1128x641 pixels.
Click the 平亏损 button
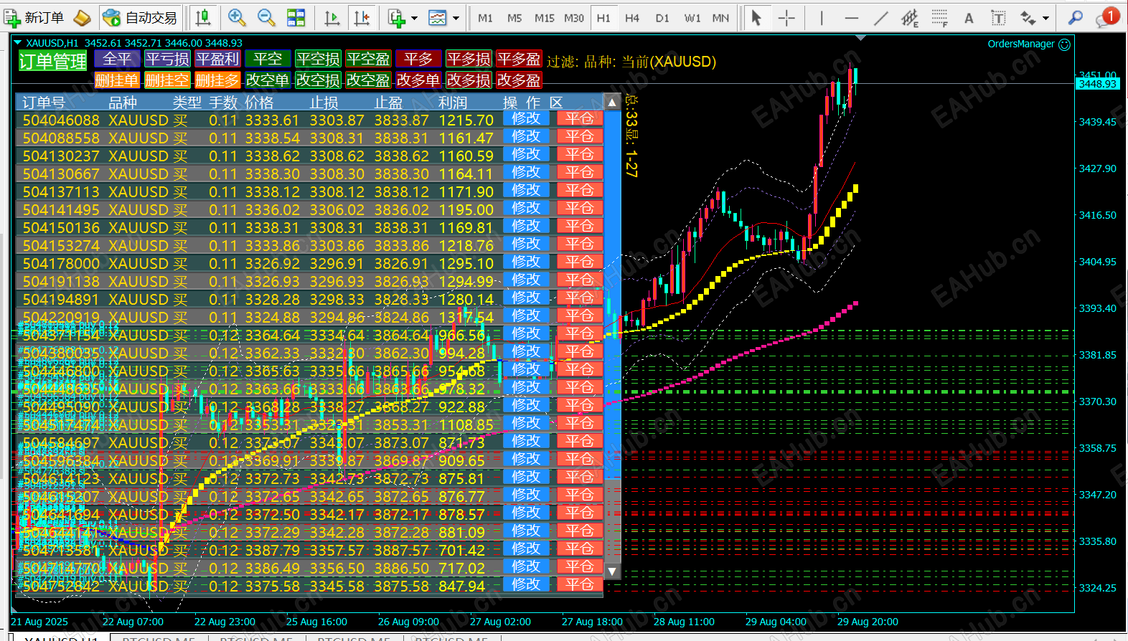tap(167, 59)
